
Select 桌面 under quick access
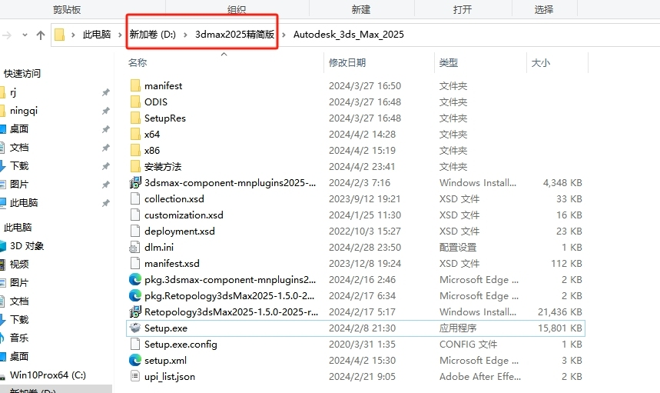coord(19,129)
